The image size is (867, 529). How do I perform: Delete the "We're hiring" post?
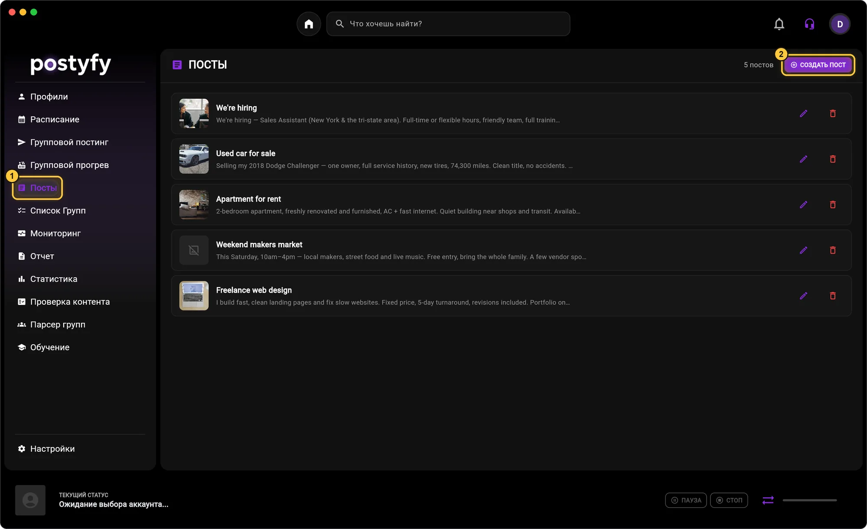[833, 114]
